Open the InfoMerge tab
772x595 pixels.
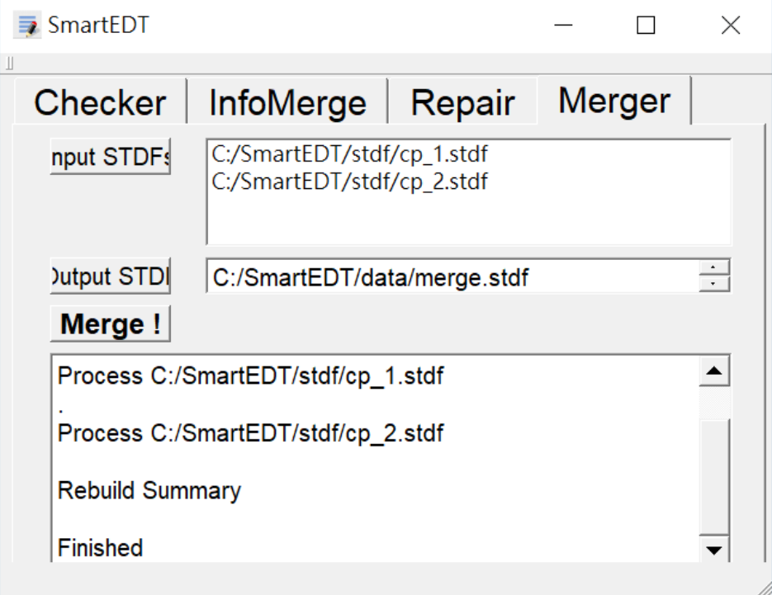(287, 103)
